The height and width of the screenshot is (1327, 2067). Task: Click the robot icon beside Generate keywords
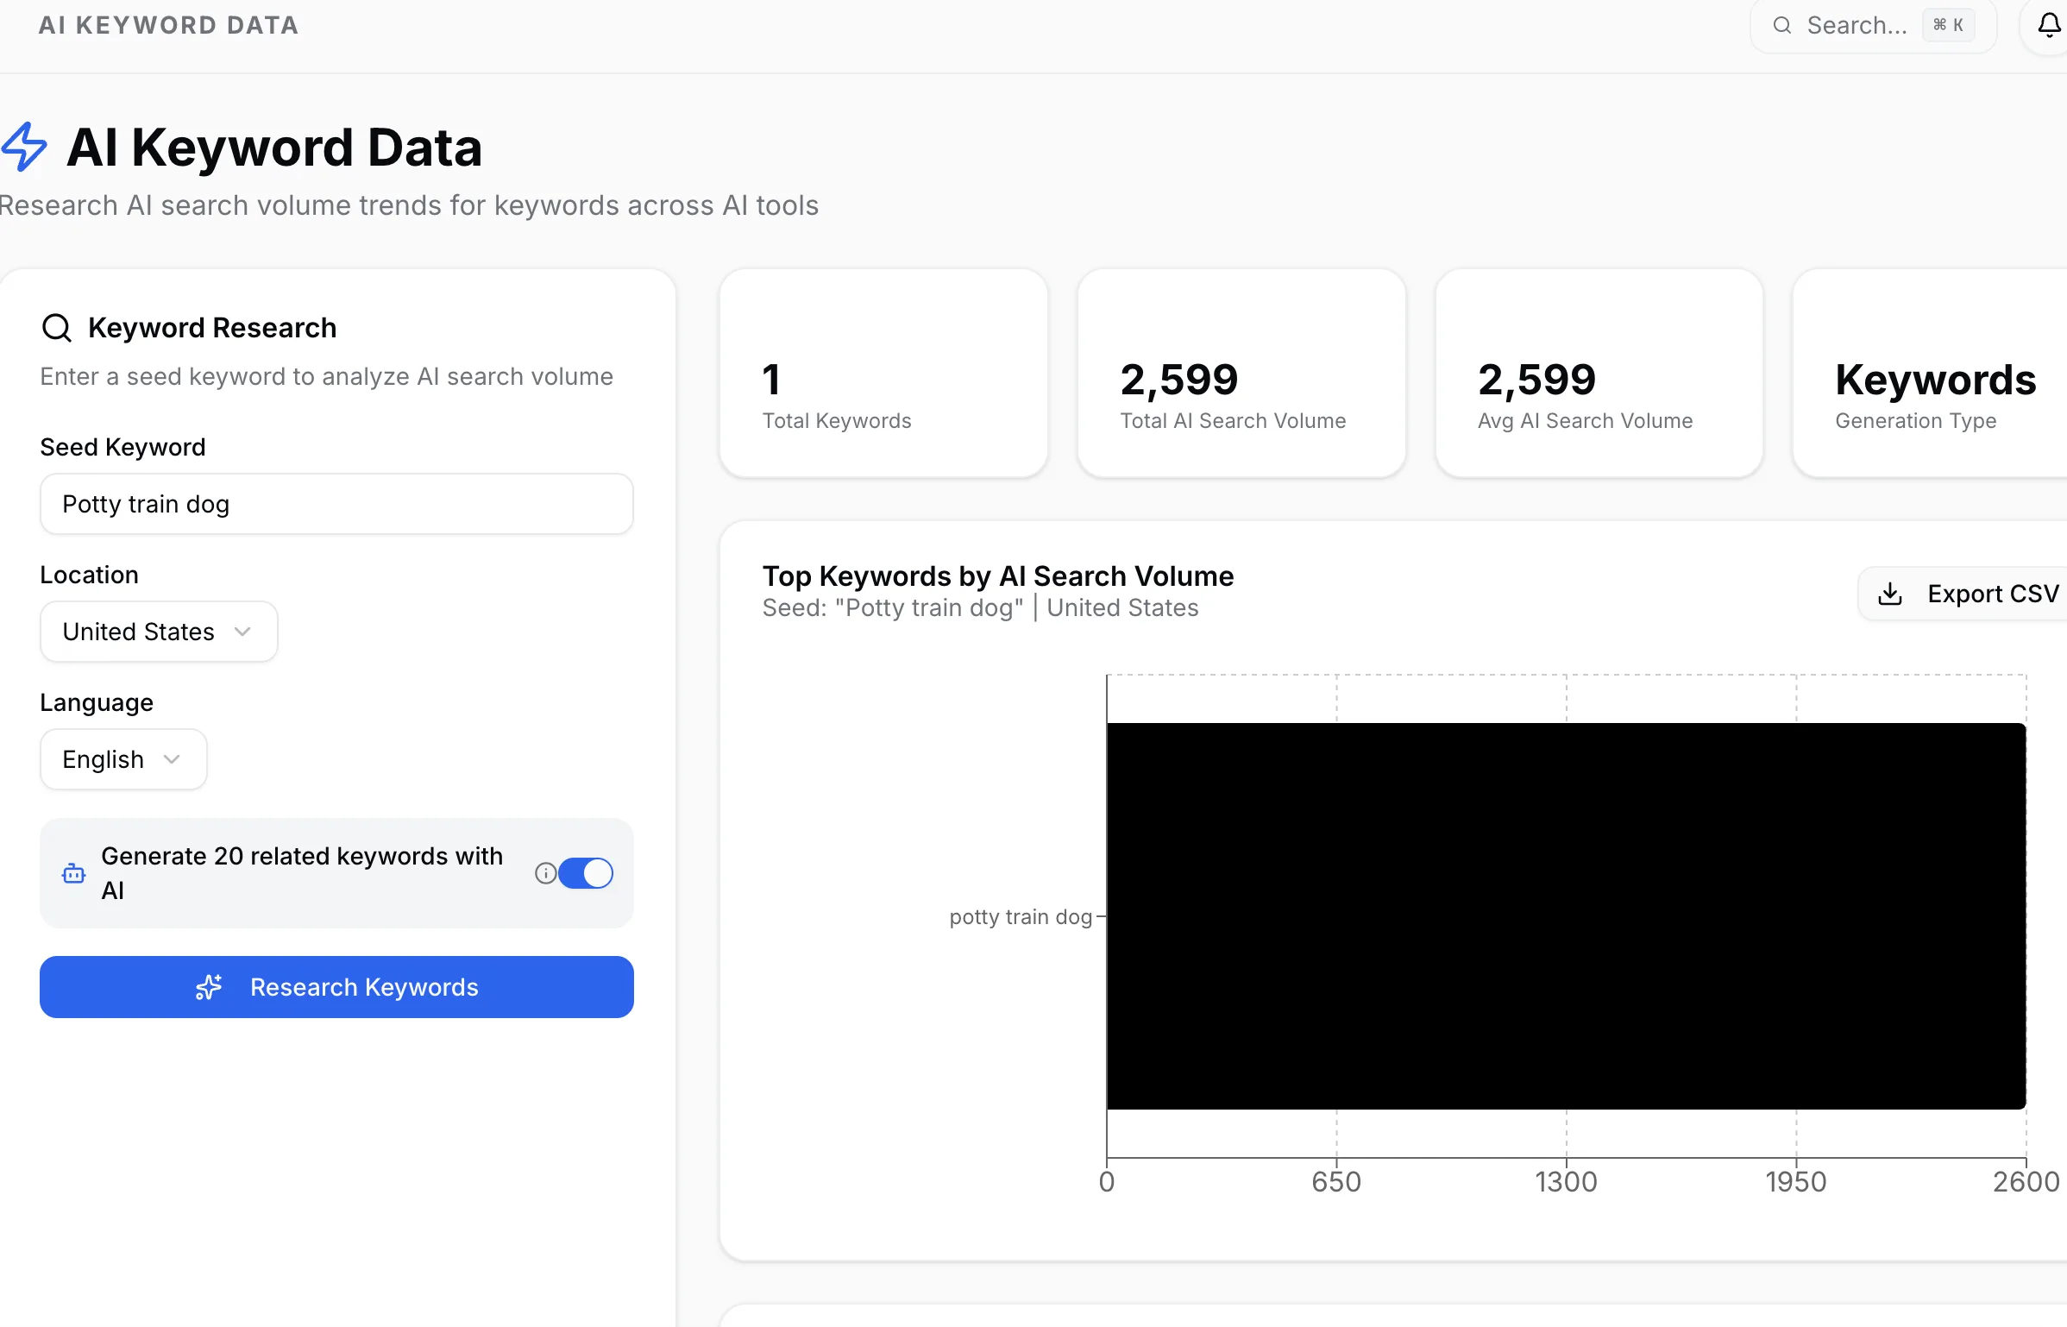[x=74, y=873]
